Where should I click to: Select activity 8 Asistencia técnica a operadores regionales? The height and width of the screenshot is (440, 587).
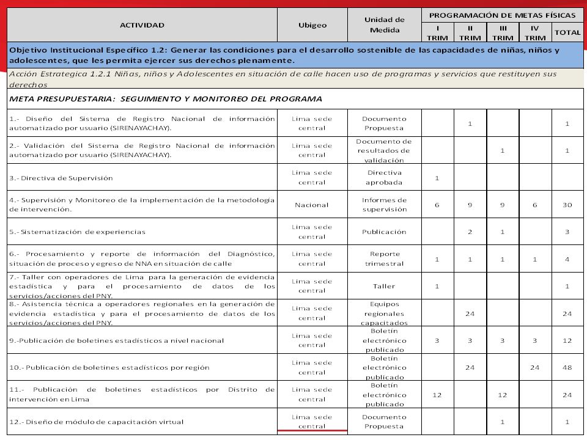click(142, 313)
